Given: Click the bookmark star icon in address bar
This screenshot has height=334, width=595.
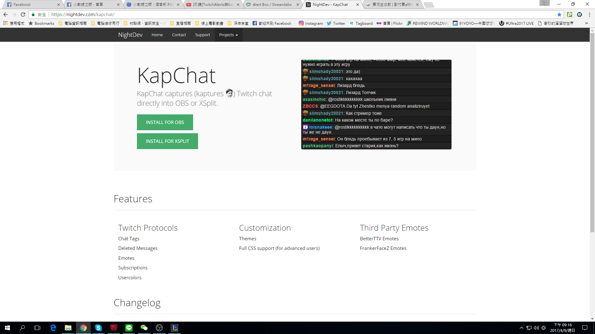Looking at the screenshot, I should (x=559, y=15).
